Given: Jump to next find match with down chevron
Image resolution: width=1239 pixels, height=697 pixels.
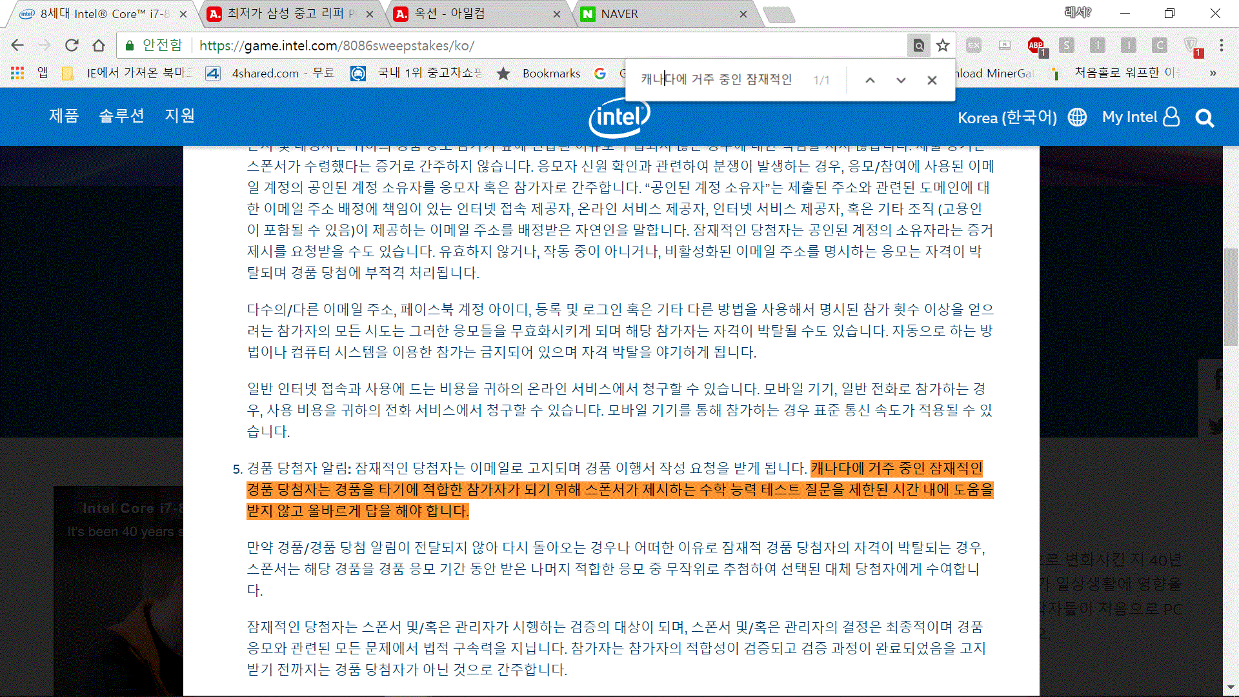Looking at the screenshot, I should pyautogui.click(x=901, y=80).
